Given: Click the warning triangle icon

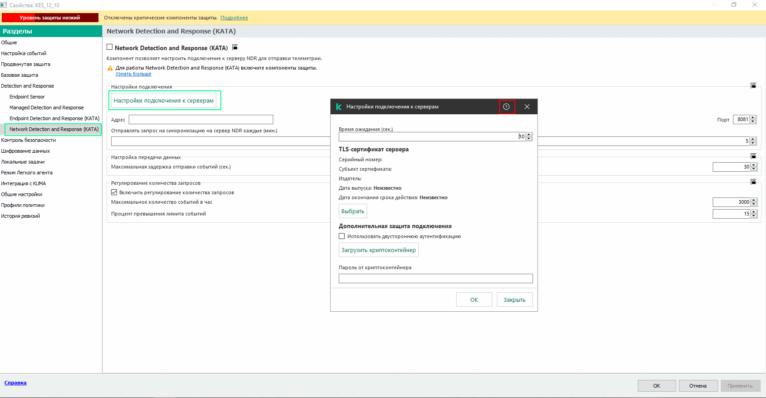Looking at the screenshot, I should (110, 68).
